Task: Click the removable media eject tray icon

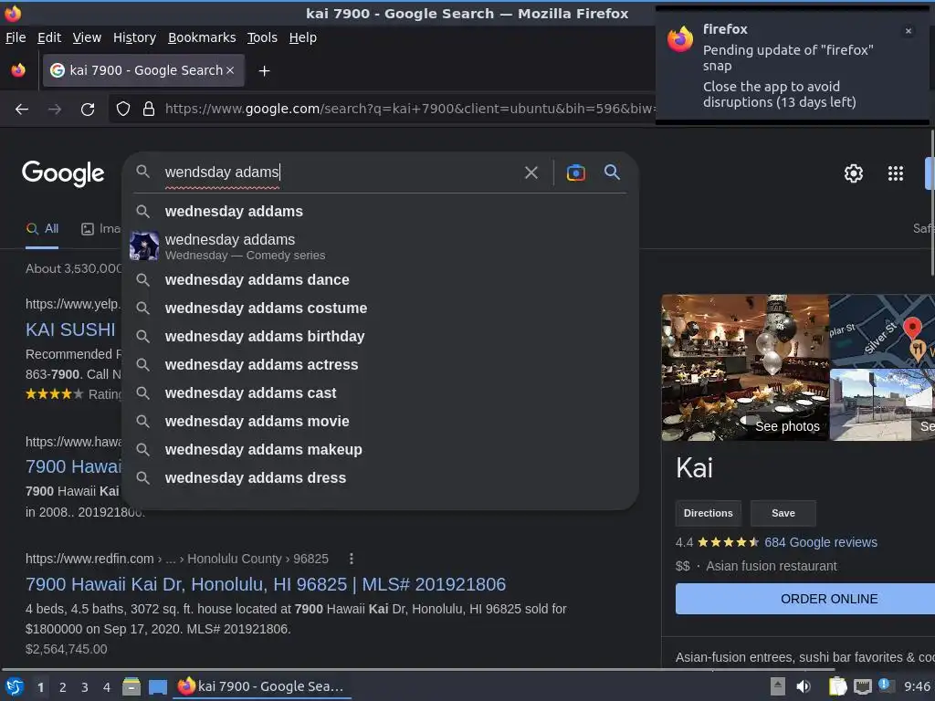Action: [778, 686]
